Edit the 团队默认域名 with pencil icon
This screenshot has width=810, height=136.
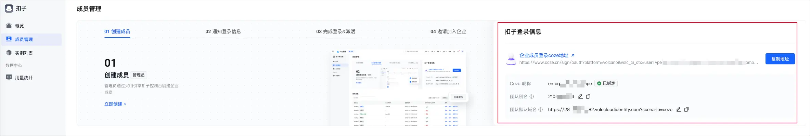(679, 110)
